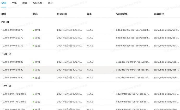Click Git hash of 10.101.240.179:20160
Screen dimensions: 180x110
pyautogui.click(x=133, y=102)
